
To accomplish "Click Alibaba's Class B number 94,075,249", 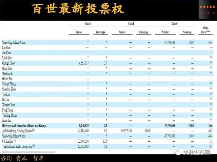I will [126, 131].
